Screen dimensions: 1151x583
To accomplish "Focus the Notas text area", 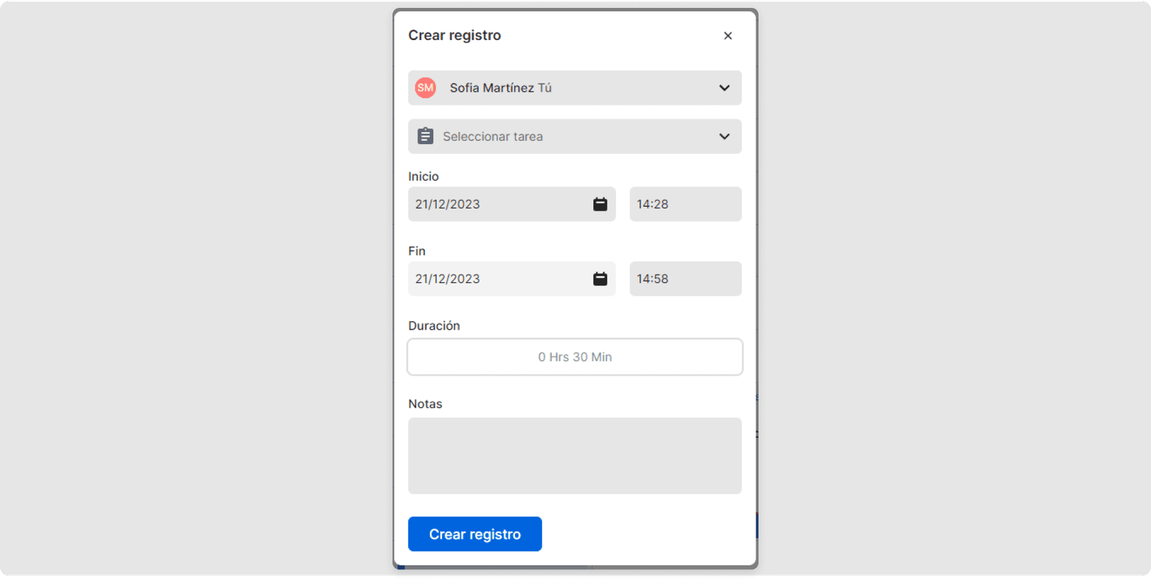I will click(x=575, y=456).
